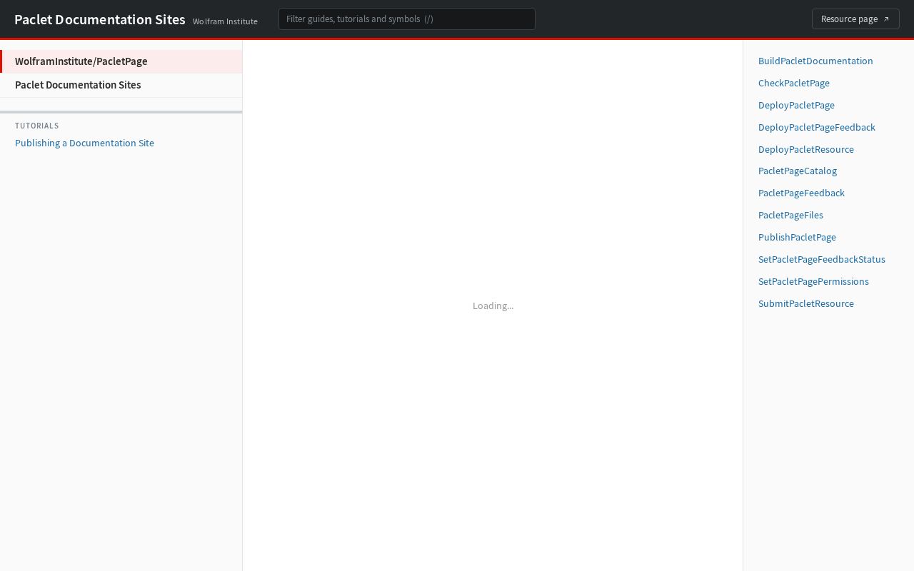This screenshot has height=571, width=914.
Task: Click the TUTORIALS section heading
Action: coord(37,126)
